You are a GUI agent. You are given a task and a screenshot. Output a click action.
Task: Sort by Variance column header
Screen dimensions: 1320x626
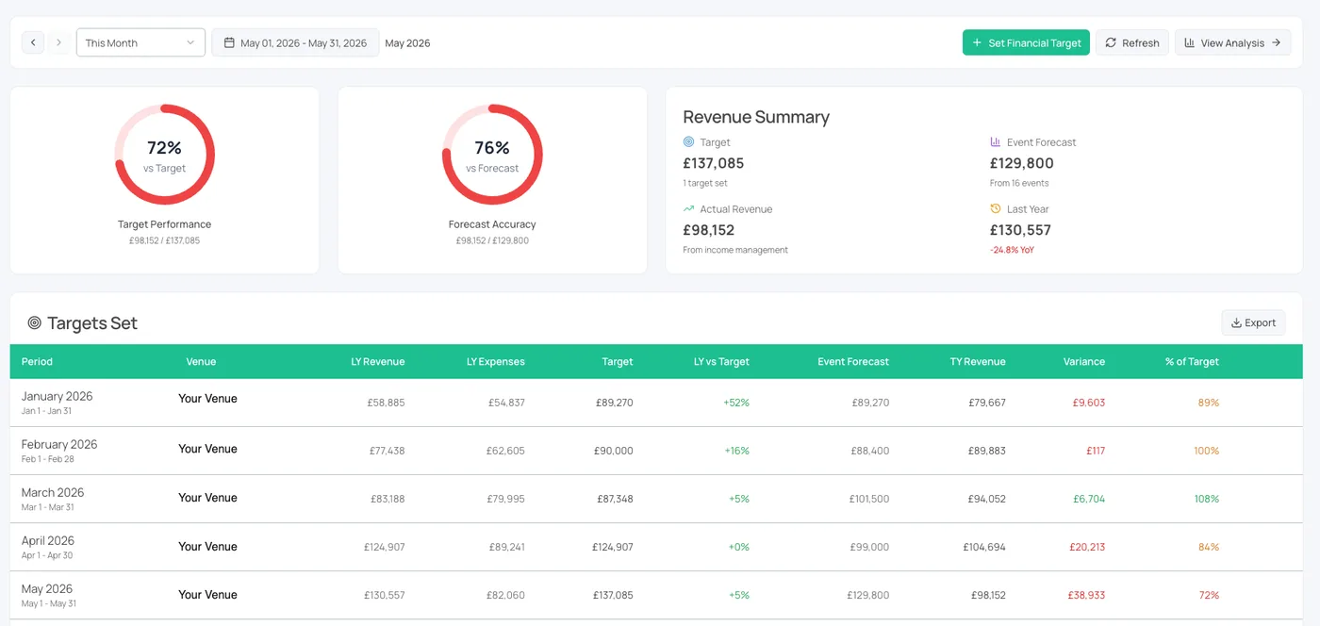pyautogui.click(x=1084, y=362)
